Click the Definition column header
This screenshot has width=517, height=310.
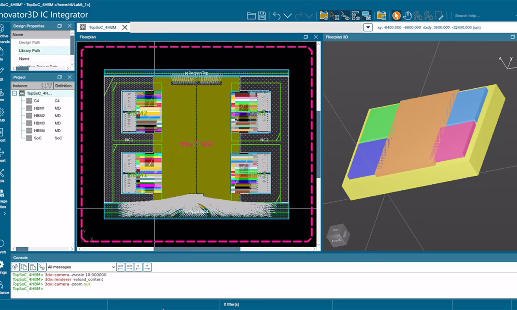63,86
